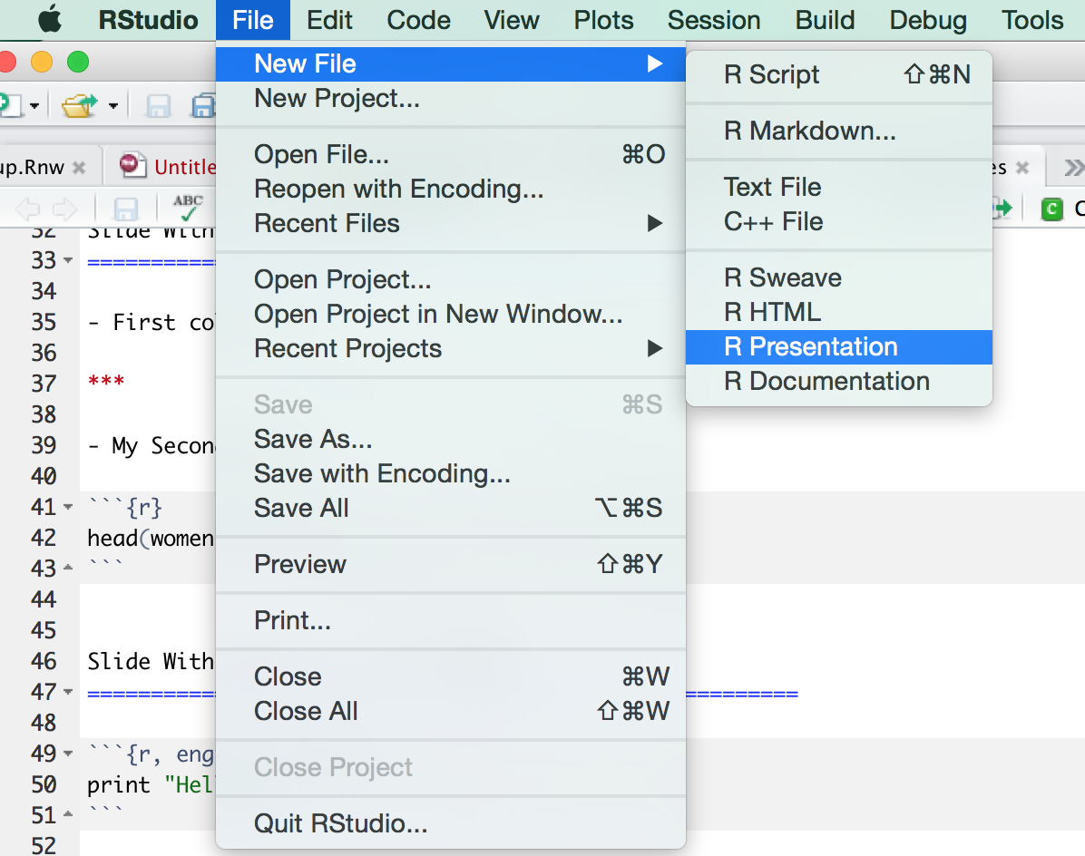Create a new R Markdown... file
Viewport: 1085px width, 856px height.
pyautogui.click(x=838, y=131)
